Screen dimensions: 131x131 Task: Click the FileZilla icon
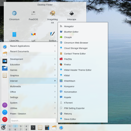(x=61, y=59)
